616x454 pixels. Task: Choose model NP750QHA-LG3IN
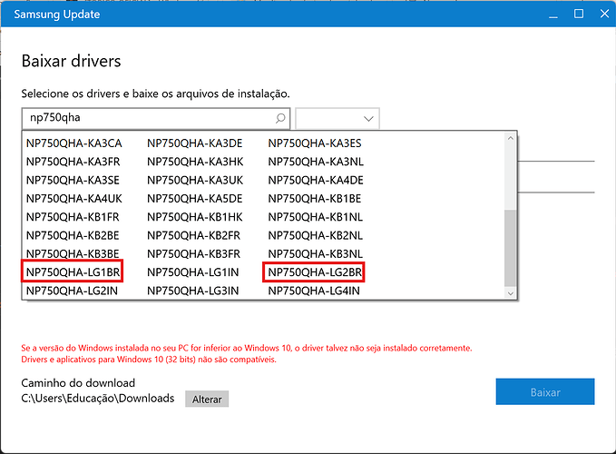click(193, 291)
